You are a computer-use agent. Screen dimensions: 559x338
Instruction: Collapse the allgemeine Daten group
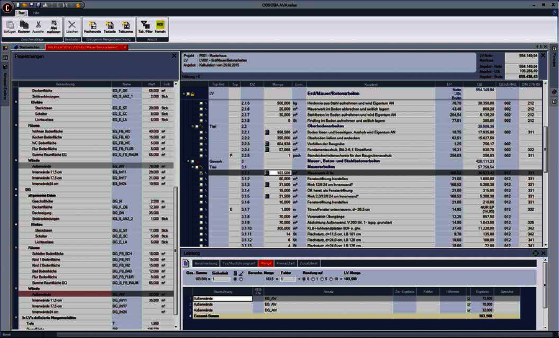(16, 195)
